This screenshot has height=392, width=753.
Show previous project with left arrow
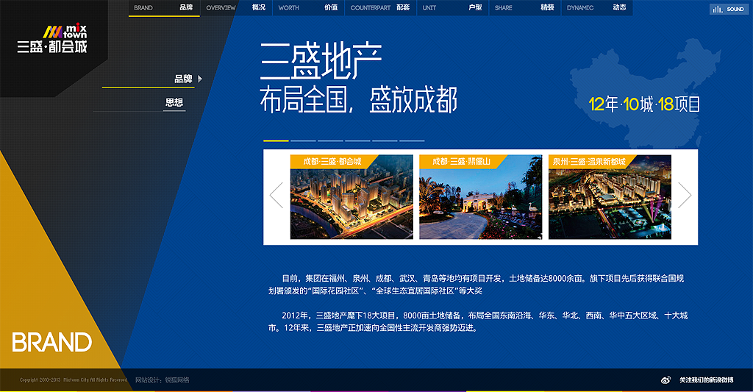[x=276, y=196]
